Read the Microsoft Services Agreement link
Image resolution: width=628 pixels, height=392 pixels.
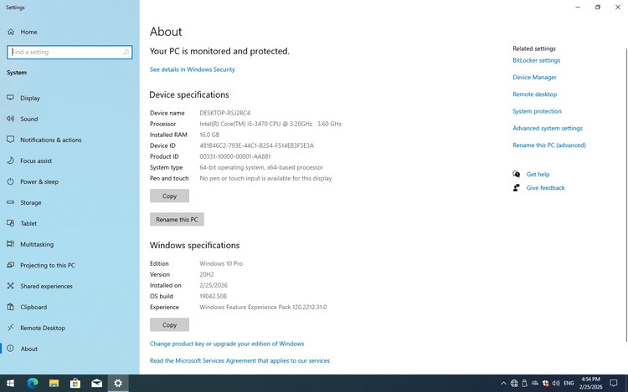coord(240,360)
